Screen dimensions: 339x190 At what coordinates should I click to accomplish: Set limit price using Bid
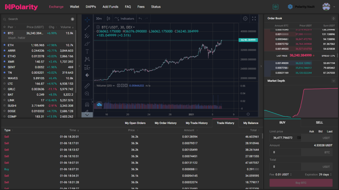pos(321,131)
